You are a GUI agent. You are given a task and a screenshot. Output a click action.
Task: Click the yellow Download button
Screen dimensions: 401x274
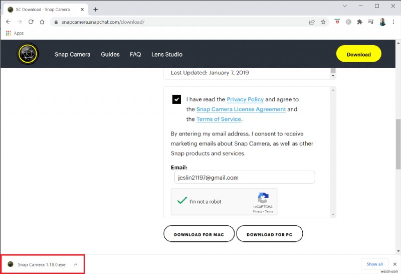point(358,54)
